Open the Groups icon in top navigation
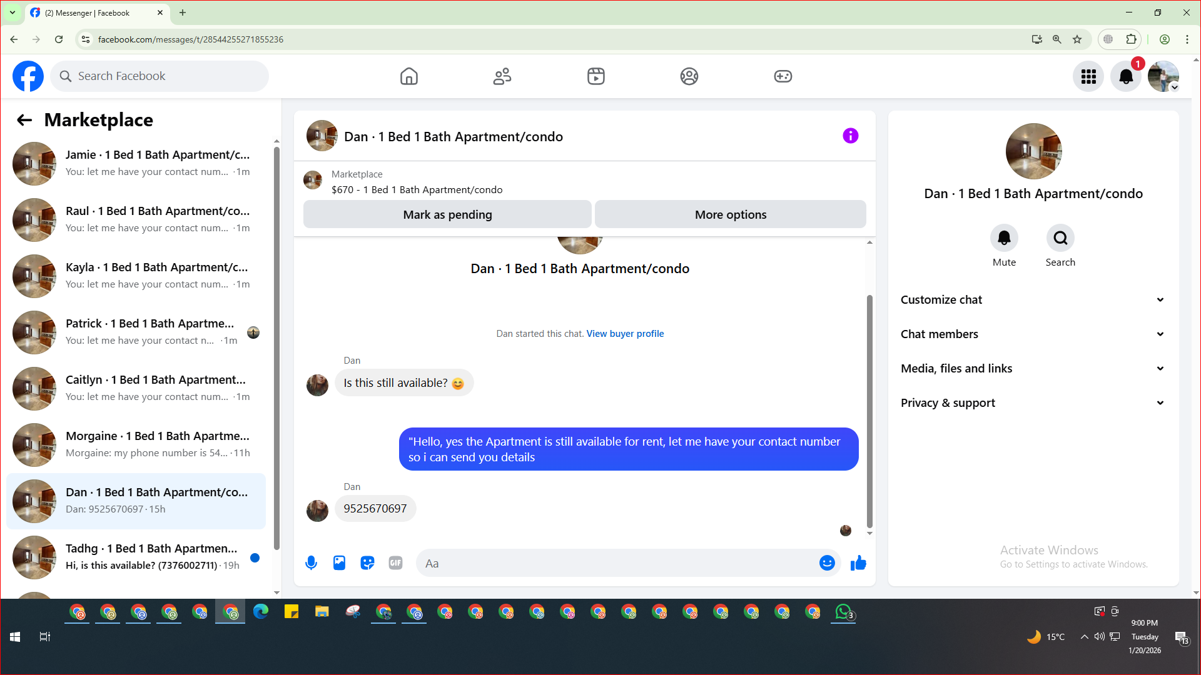This screenshot has height=675, width=1201. coord(689,76)
